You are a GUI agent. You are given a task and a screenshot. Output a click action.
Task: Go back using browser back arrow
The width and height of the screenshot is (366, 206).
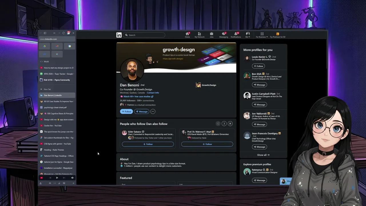pos(54,33)
